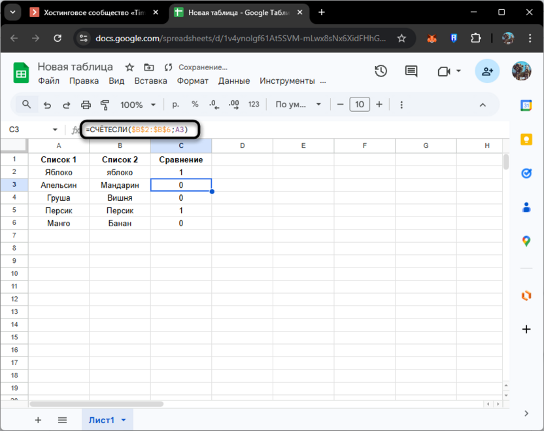Open version history
Image resolution: width=544 pixels, height=431 pixels.
[381, 71]
